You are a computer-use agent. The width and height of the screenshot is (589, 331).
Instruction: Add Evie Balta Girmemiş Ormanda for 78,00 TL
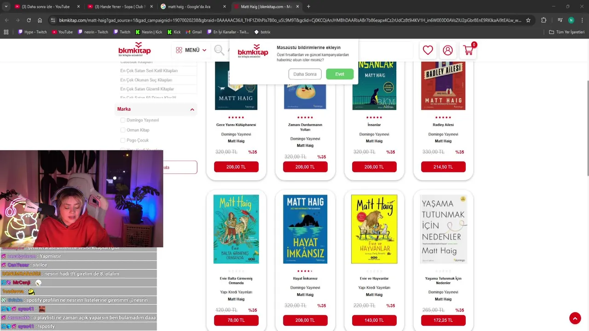click(x=236, y=320)
